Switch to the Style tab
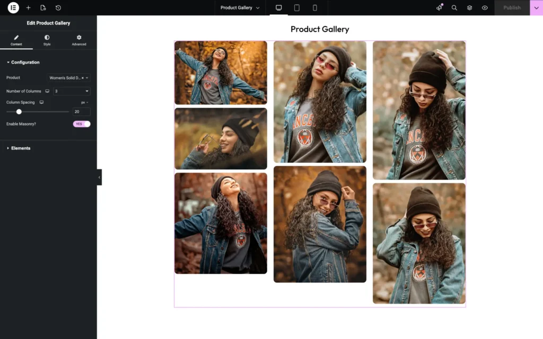The image size is (543, 339). coord(47,40)
